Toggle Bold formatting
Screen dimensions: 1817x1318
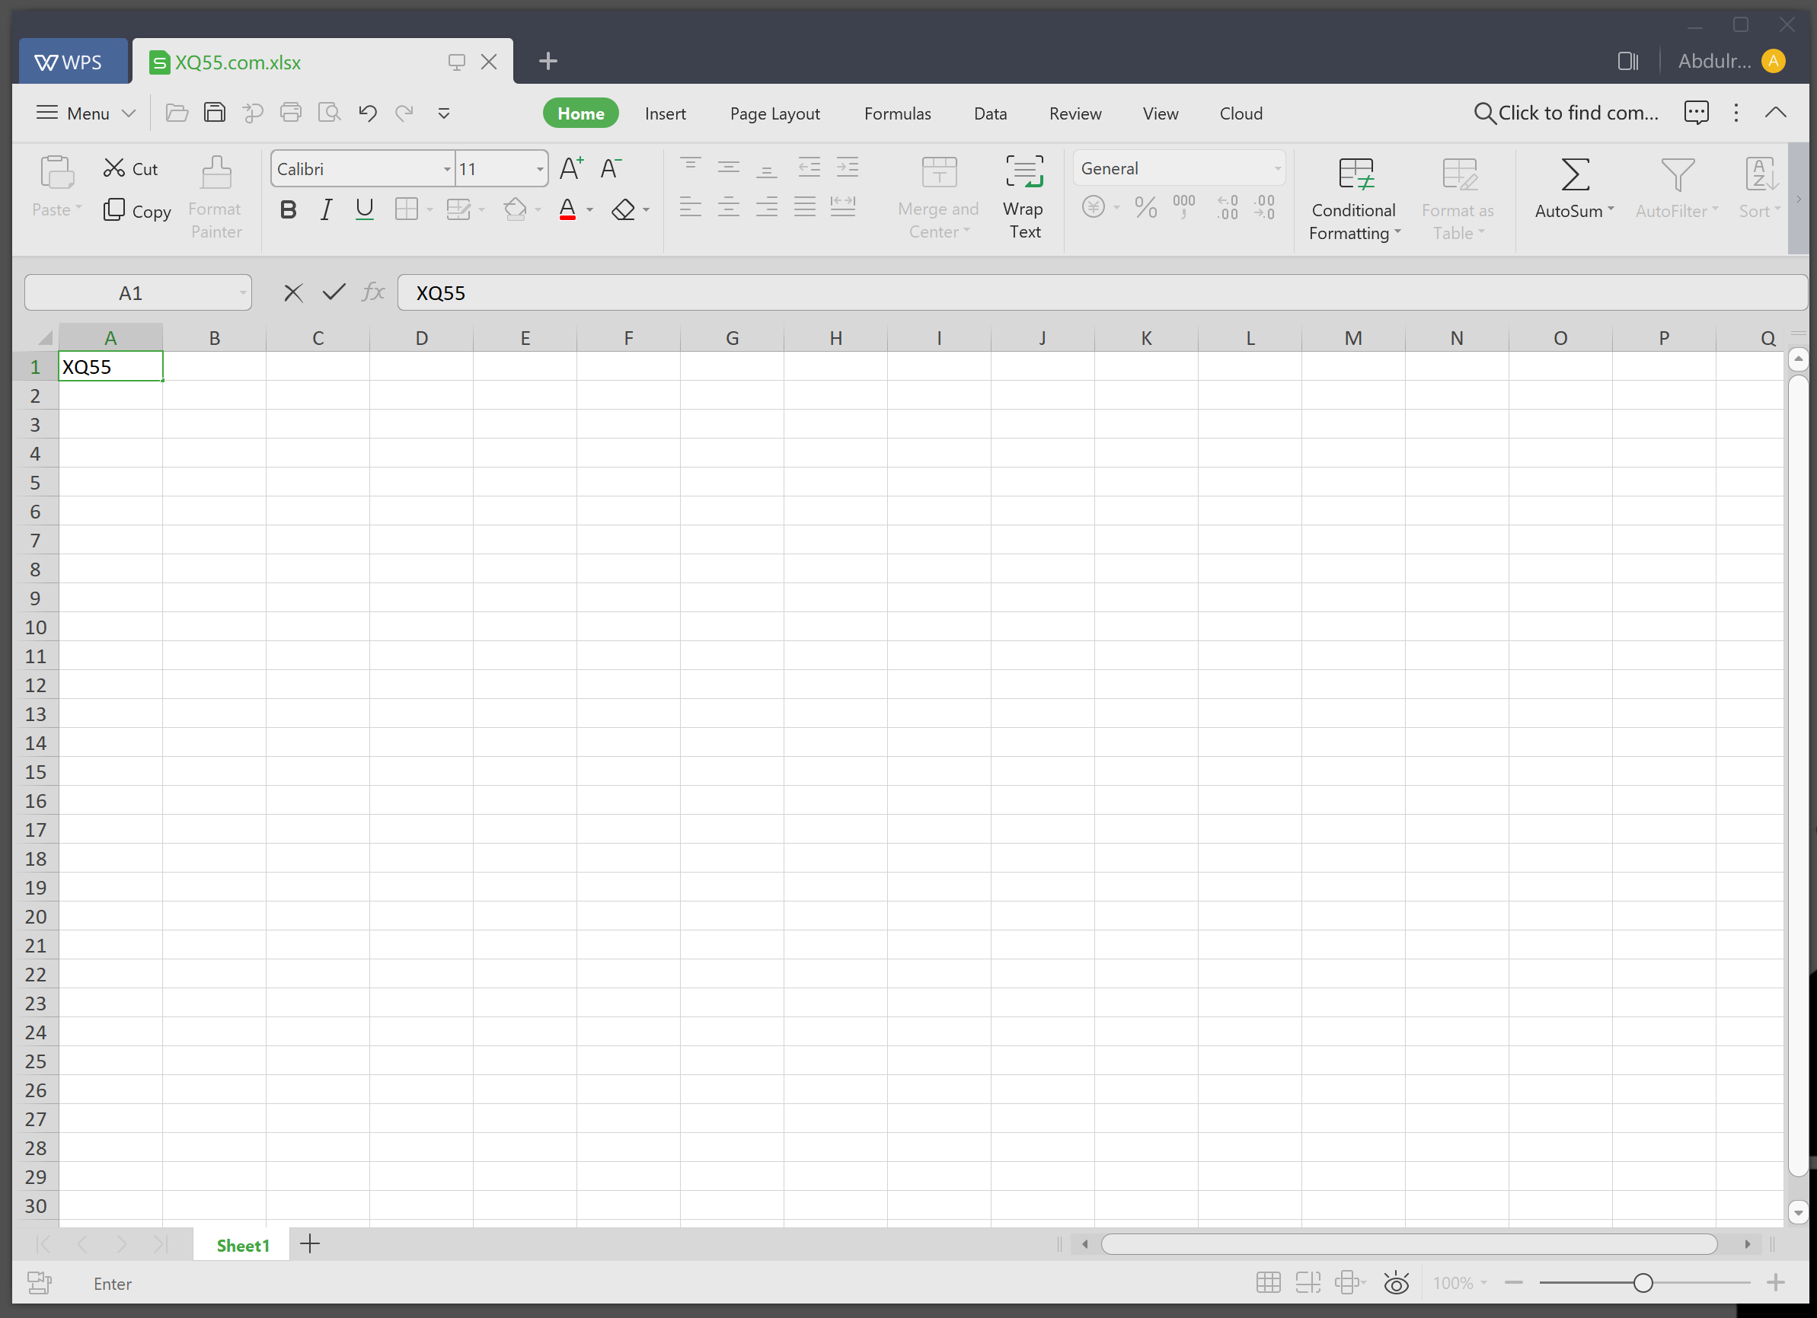point(289,210)
